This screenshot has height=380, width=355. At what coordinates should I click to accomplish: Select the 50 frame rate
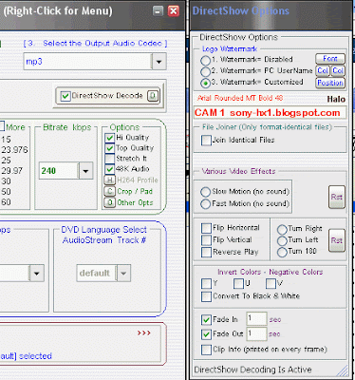pyautogui.click(x=6, y=192)
